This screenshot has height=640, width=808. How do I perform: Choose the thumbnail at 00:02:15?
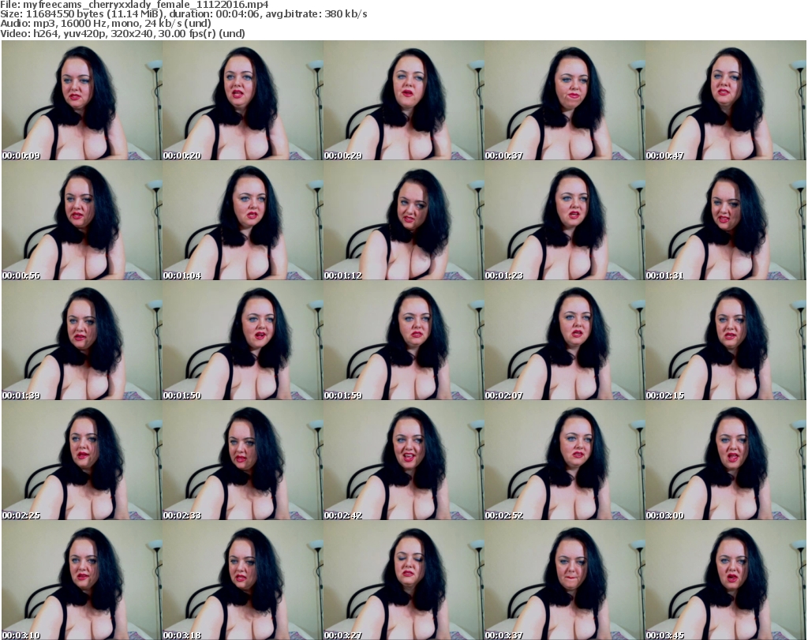(726, 341)
